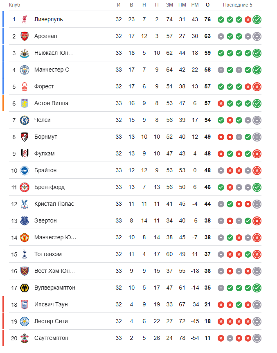Open the Астон Вилла team link

[51, 103]
